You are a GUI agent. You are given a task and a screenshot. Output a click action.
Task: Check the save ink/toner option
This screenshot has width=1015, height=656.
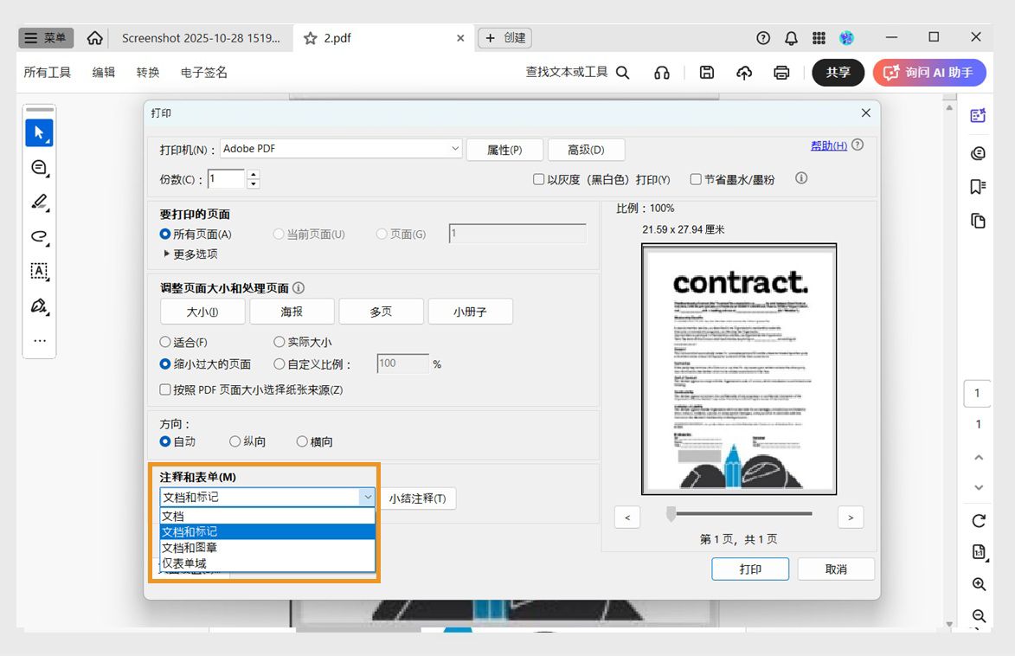(696, 178)
